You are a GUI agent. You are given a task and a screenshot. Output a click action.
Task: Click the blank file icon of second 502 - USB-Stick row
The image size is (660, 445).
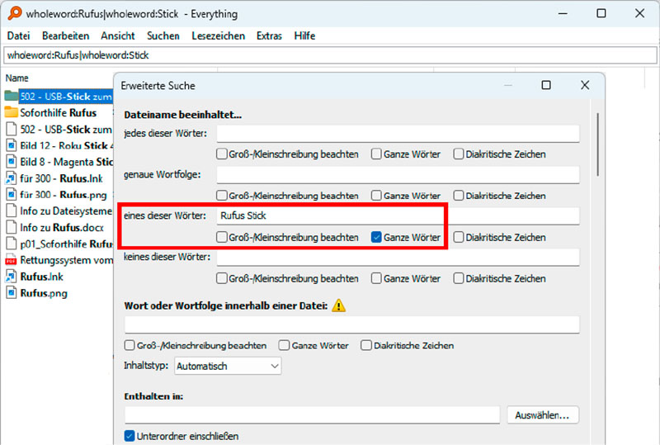(12, 129)
